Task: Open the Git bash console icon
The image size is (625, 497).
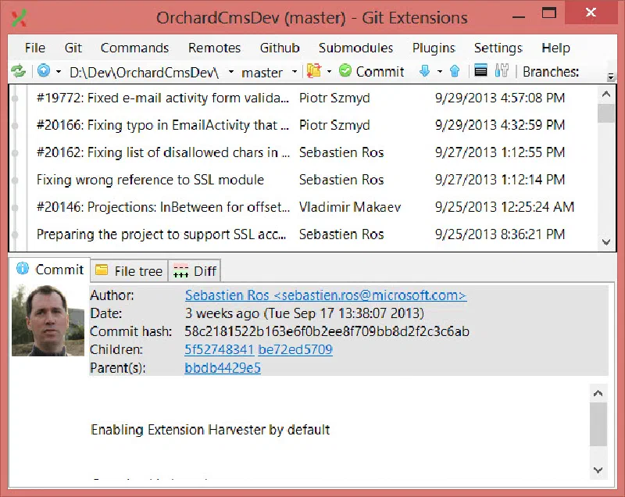Action: (480, 71)
